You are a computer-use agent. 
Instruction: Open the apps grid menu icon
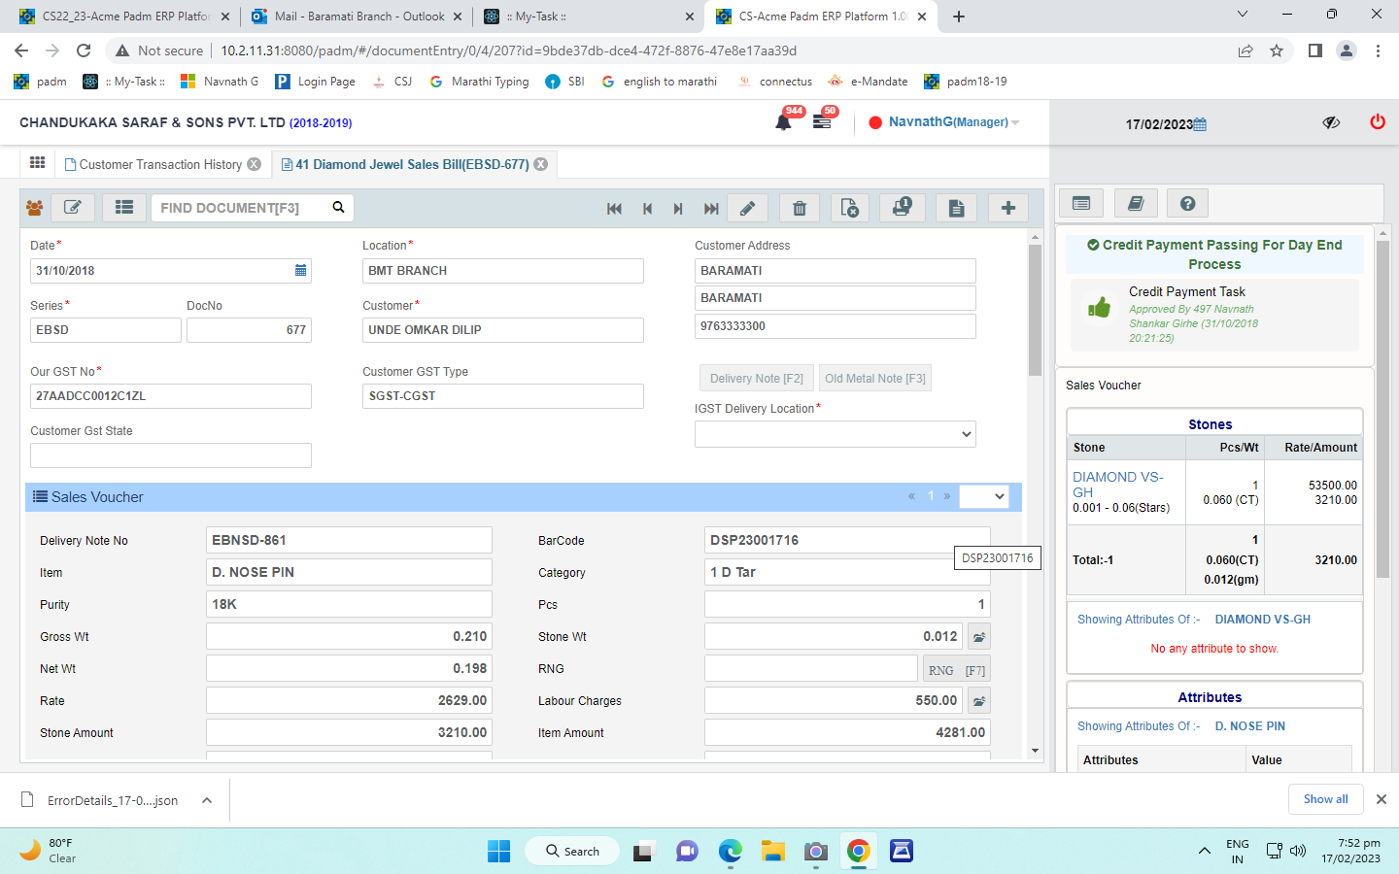click(x=38, y=163)
